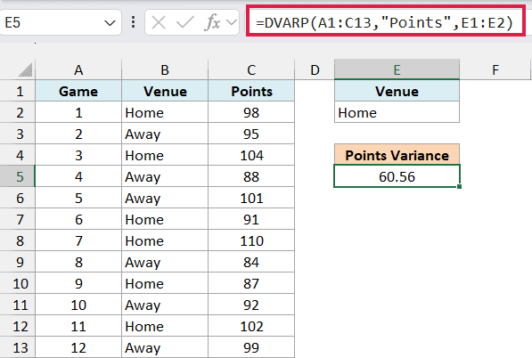Click the 'Points Variance' label cell
The image size is (532, 358).
tap(397, 155)
